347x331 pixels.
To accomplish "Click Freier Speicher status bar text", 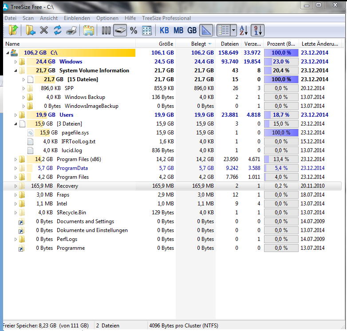I will [x=46, y=326].
